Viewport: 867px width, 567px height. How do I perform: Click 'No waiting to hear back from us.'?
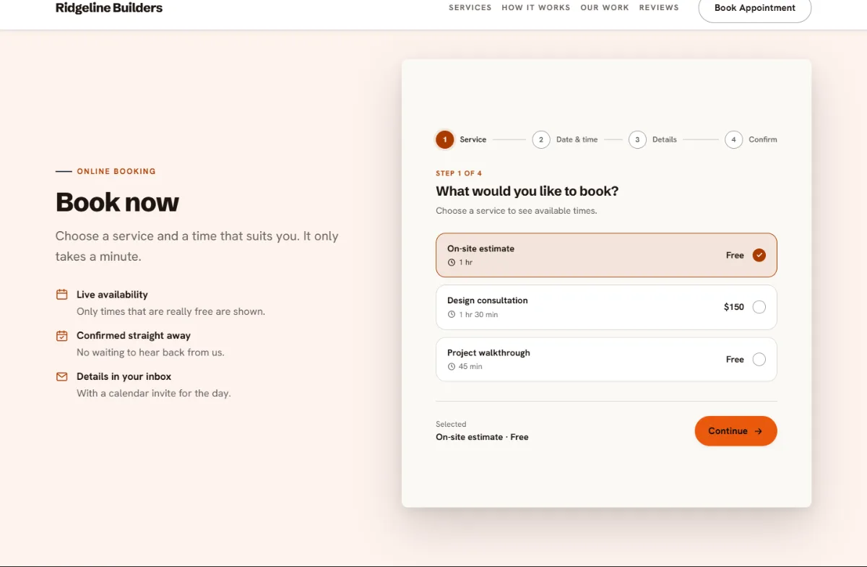150,352
